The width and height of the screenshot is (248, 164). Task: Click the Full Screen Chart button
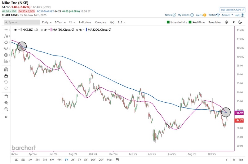click(x=232, y=10)
